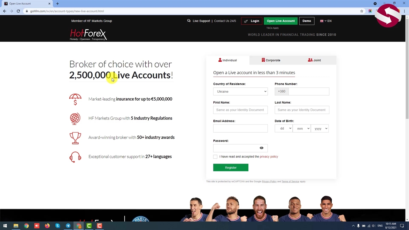Switch to the Joint account tab

(314, 60)
